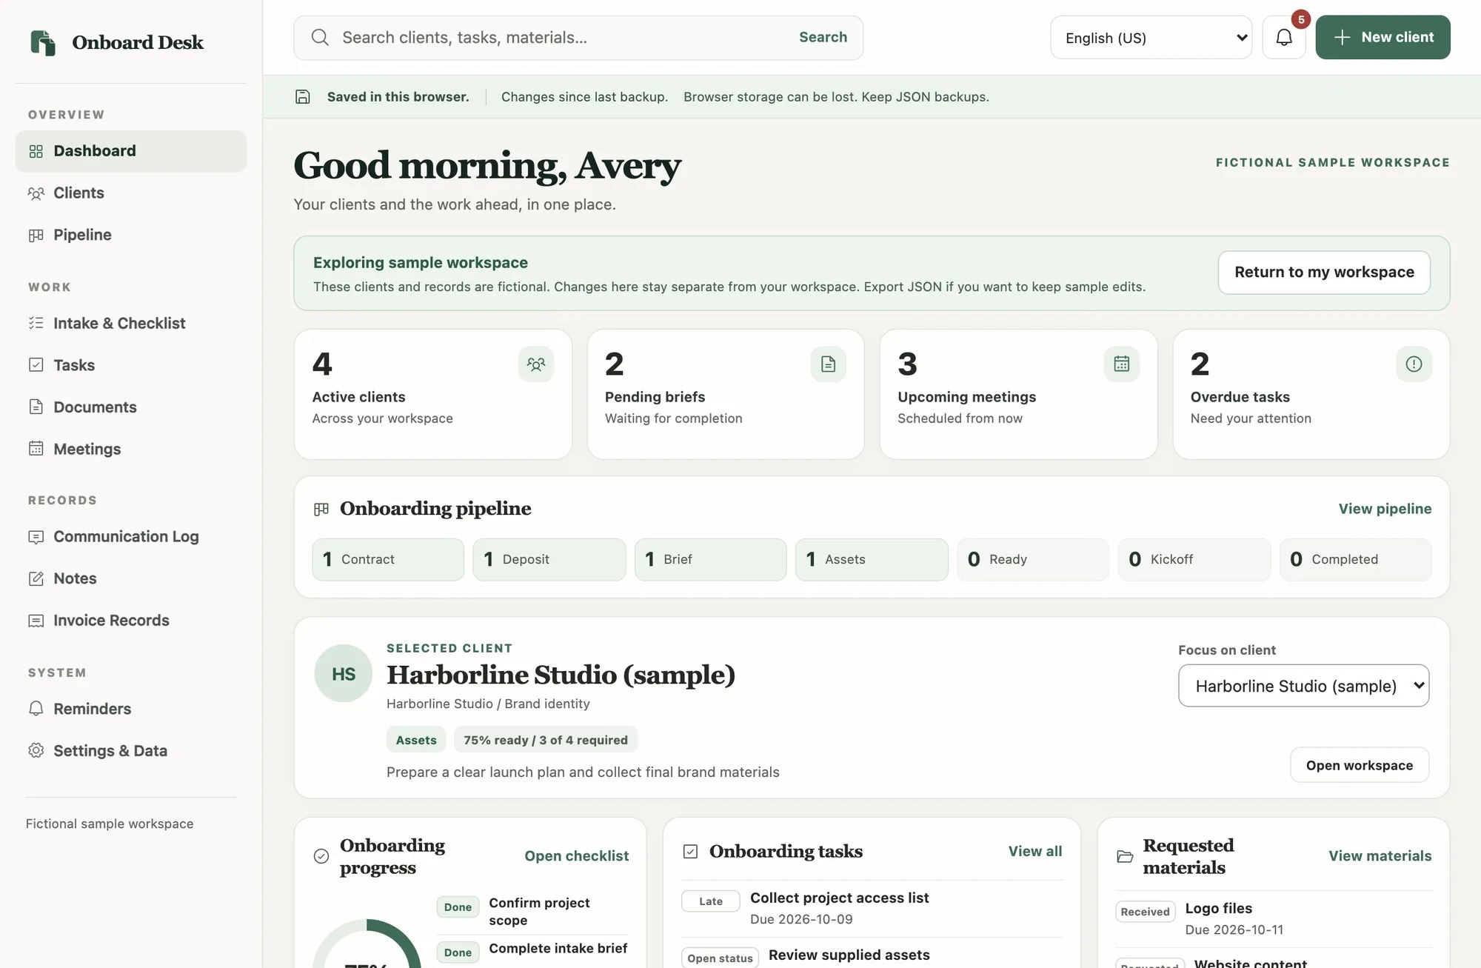This screenshot has height=968, width=1481.
Task: Open Invoice Records
Action: [x=131, y=621]
